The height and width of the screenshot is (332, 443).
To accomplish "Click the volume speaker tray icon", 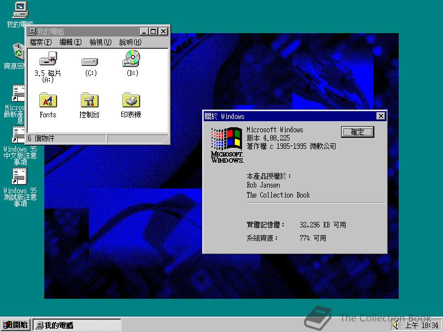I will (x=396, y=325).
